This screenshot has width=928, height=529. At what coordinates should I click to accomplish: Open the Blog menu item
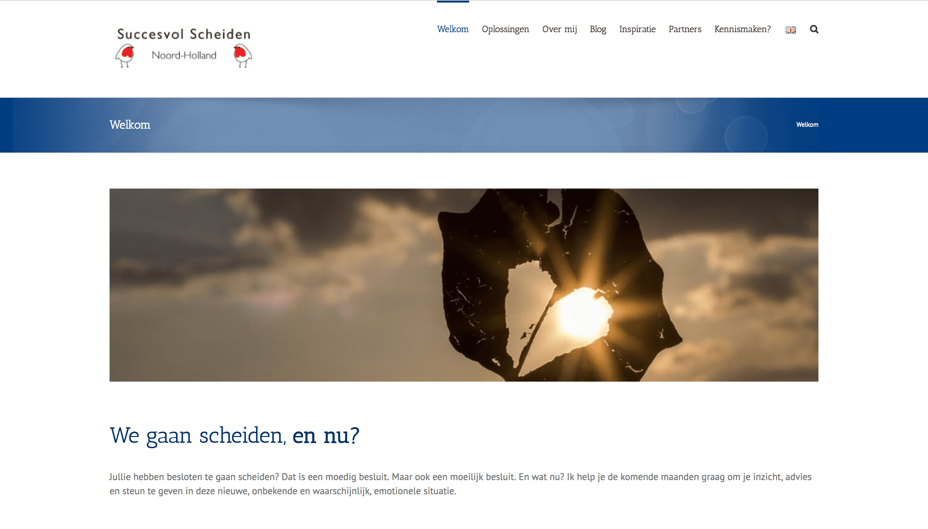click(598, 29)
